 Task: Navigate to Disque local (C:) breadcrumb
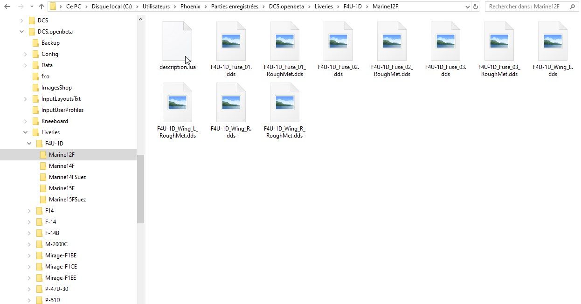[111, 7]
